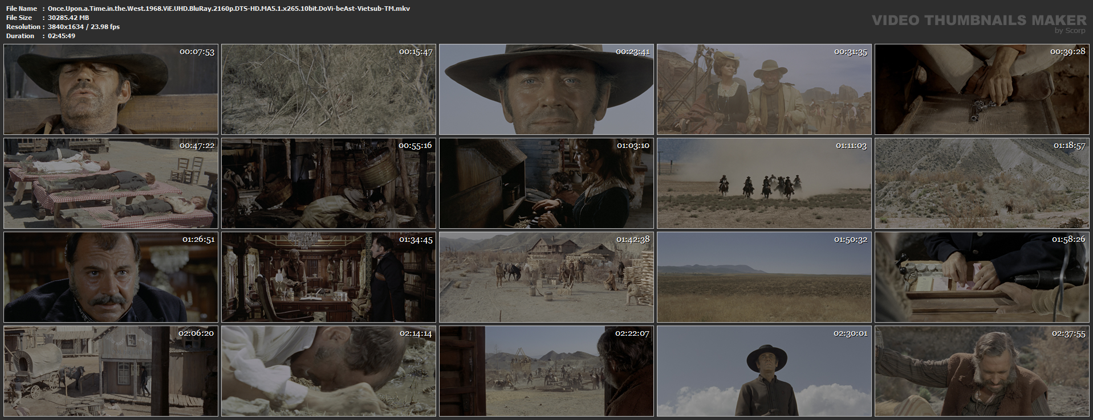Click the Duration label
Screen dimensions: 1093x420
[x=20, y=36]
